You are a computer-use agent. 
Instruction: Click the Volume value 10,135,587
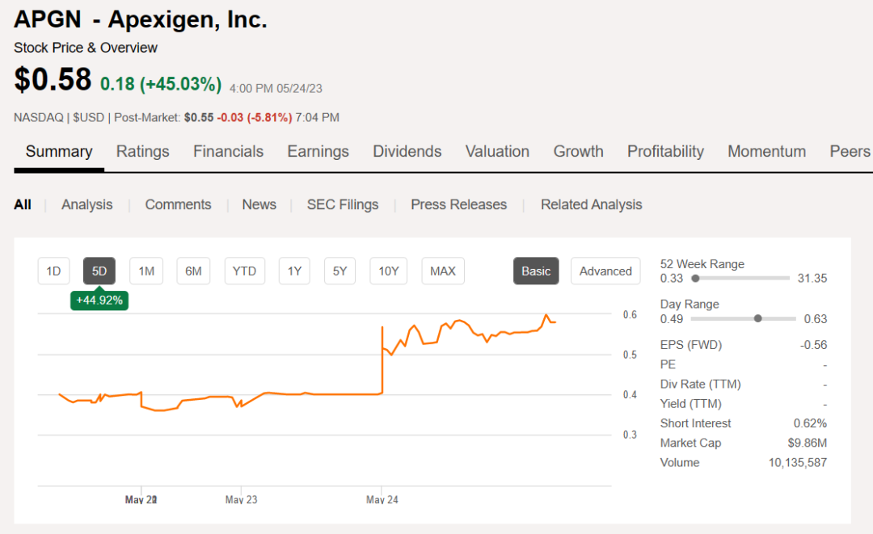pyautogui.click(x=798, y=463)
